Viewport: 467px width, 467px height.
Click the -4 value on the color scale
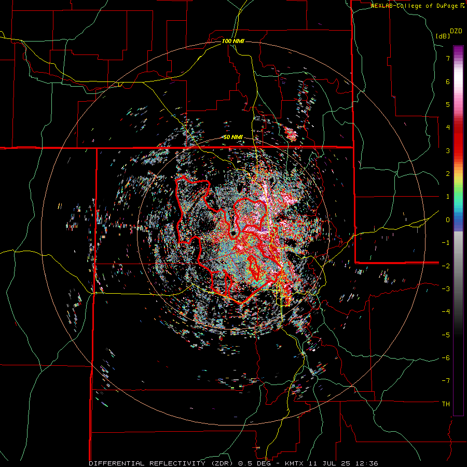446,312
